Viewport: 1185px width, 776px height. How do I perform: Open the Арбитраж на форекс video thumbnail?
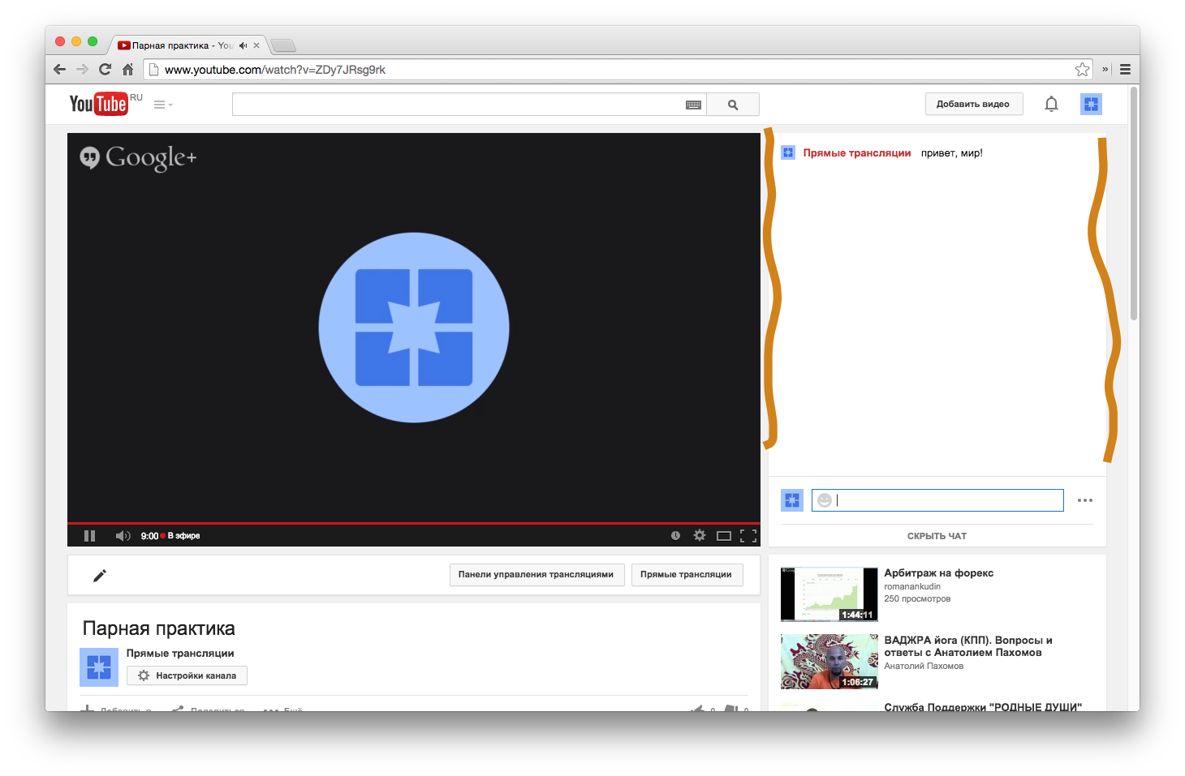coord(829,594)
